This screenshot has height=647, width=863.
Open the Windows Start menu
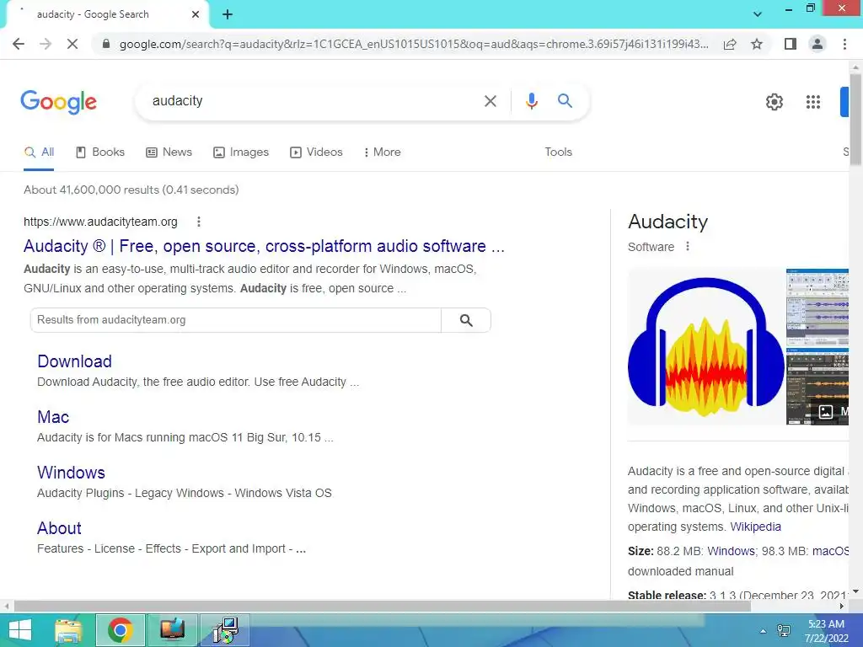[20, 630]
